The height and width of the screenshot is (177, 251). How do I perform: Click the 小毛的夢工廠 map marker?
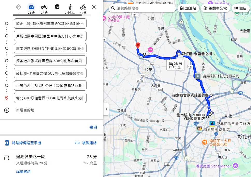(x=104, y=18)
